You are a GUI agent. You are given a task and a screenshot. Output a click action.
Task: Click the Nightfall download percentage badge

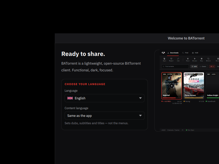click(x=178, y=74)
